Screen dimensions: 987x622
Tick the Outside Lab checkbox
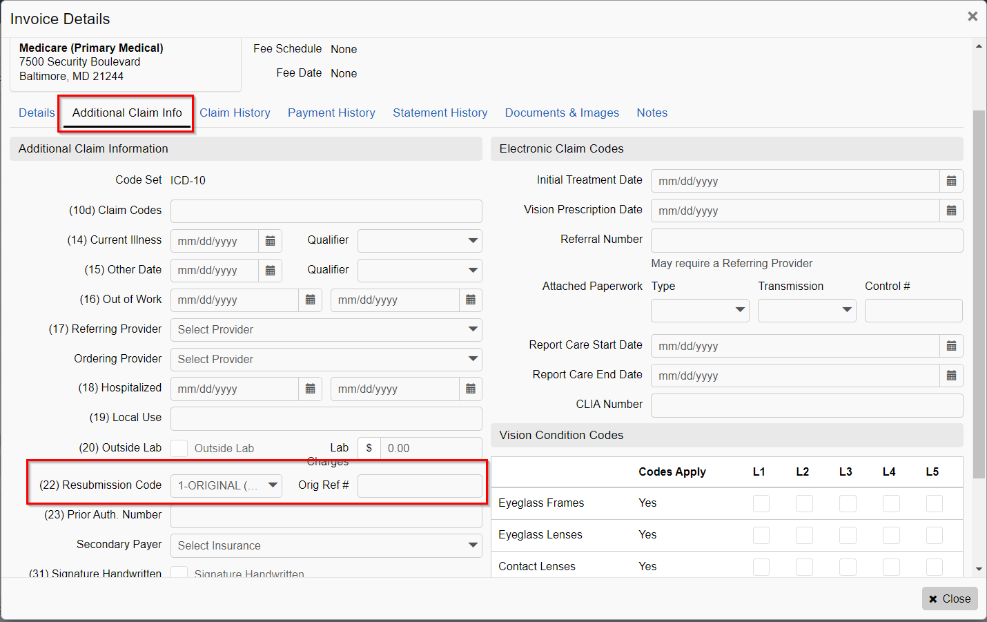click(179, 448)
